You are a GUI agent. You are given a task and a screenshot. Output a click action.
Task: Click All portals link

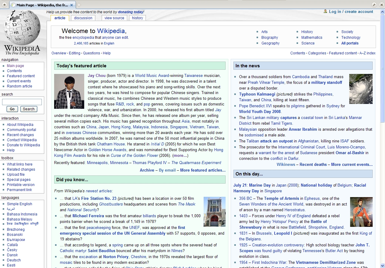coord(350,43)
